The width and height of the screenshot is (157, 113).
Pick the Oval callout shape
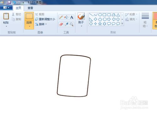coord(114,24)
